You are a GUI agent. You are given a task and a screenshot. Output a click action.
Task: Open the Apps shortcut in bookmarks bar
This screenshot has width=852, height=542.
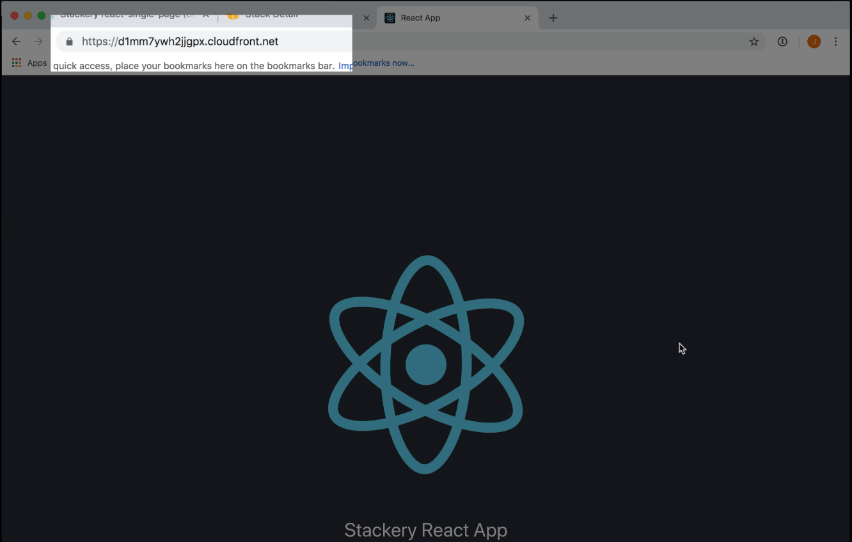pyautogui.click(x=29, y=63)
